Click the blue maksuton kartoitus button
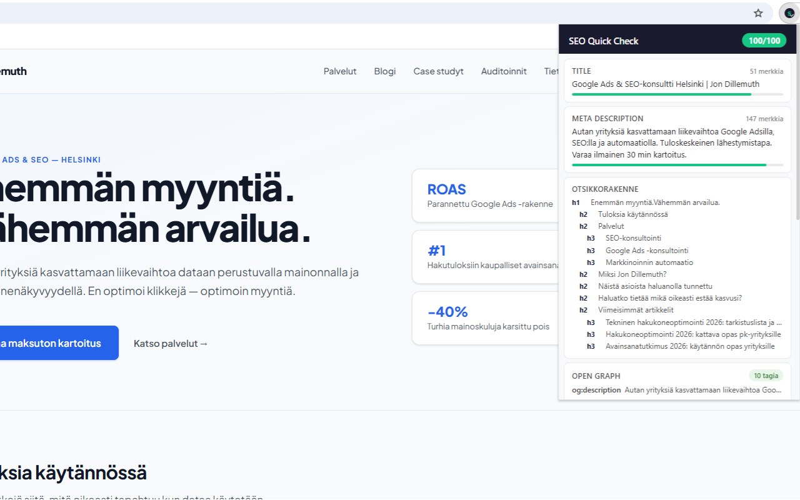Image resolution: width=800 pixels, height=500 pixels. 59,343
